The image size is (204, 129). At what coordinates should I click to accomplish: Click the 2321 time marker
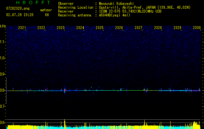22,28
